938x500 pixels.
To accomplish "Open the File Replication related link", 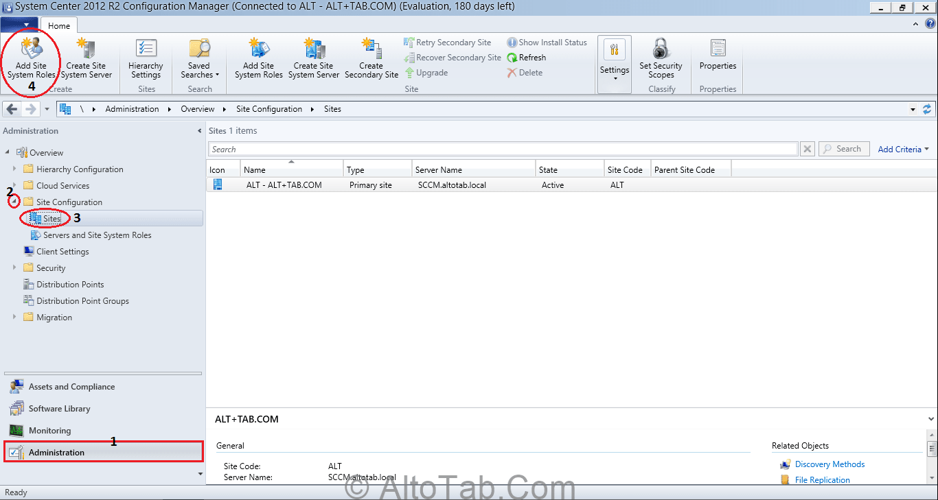I will click(822, 480).
